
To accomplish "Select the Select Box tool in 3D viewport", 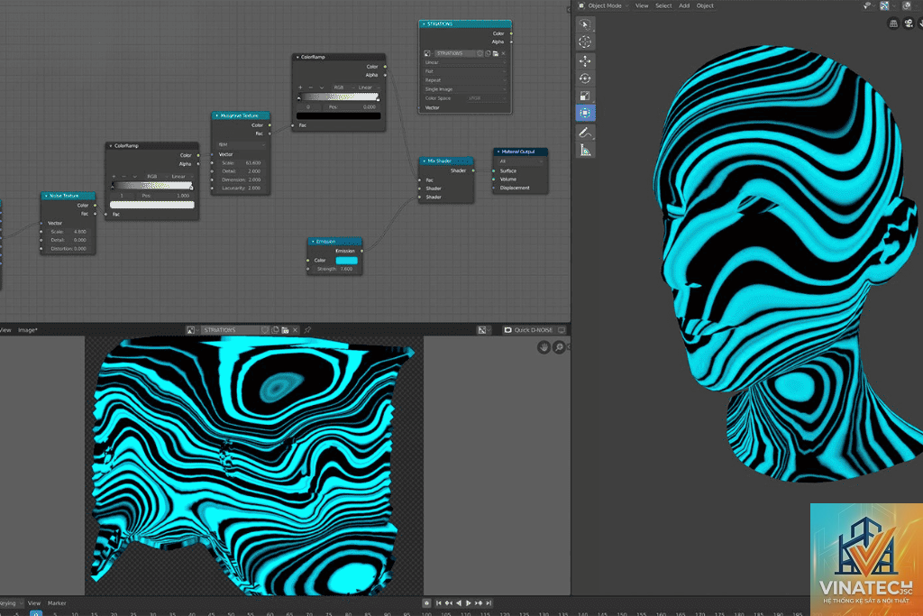I will pos(584,24).
